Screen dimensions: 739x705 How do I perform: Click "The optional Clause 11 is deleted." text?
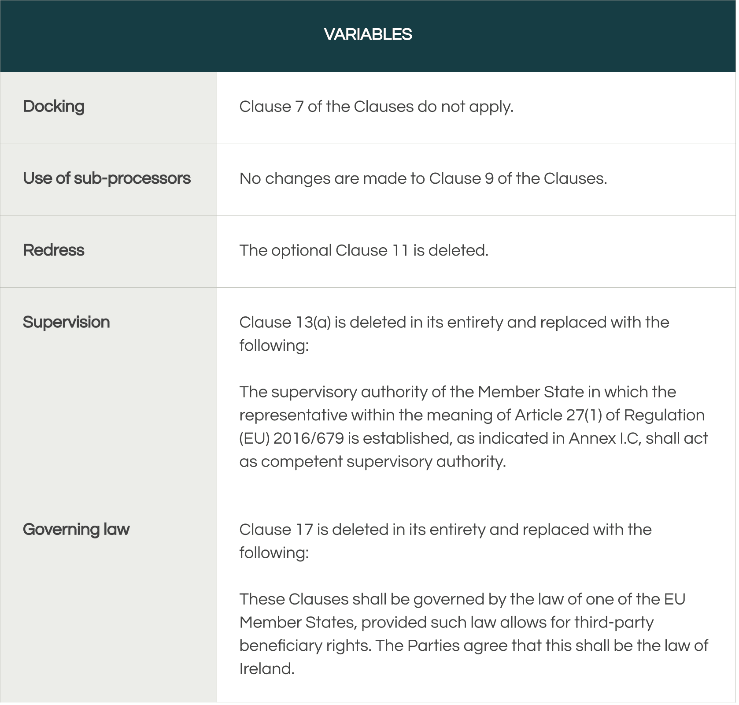click(364, 250)
